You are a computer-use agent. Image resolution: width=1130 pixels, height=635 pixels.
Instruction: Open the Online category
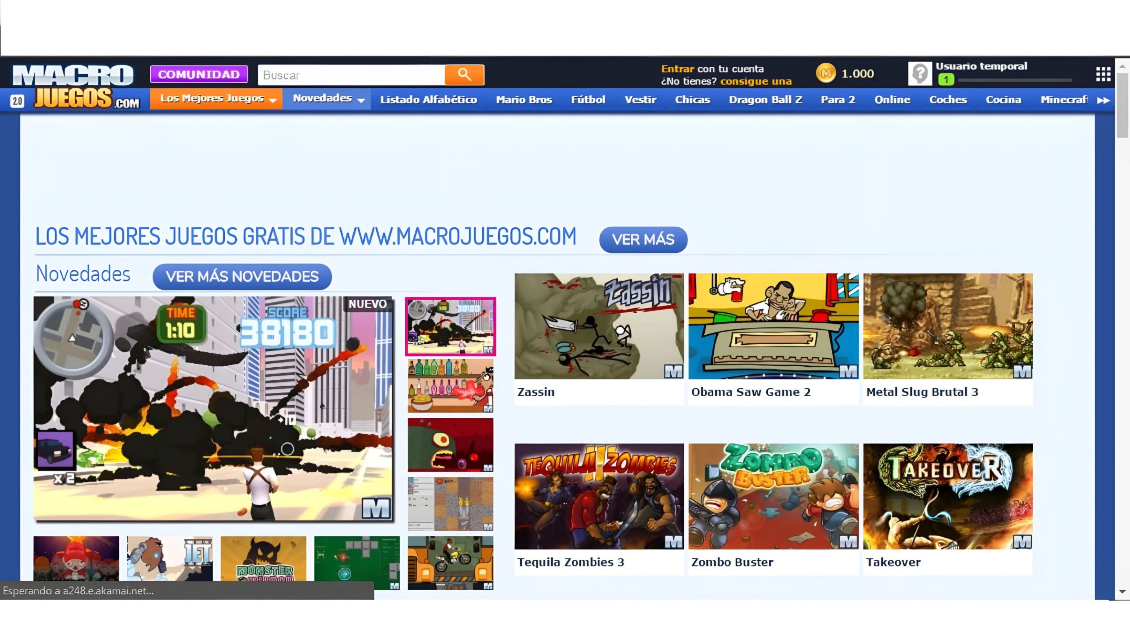click(x=892, y=100)
